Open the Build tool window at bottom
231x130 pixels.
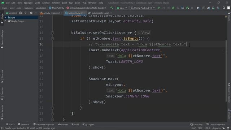pos(75,125)
